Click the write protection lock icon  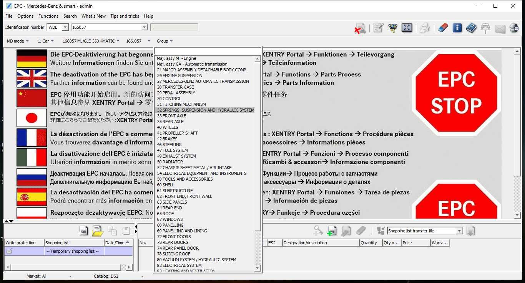pyautogui.click(x=9, y=251)
